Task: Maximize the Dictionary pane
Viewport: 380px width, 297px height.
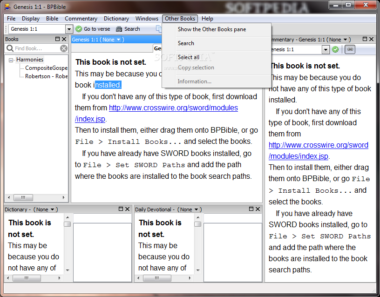Action: click(121, 209)
